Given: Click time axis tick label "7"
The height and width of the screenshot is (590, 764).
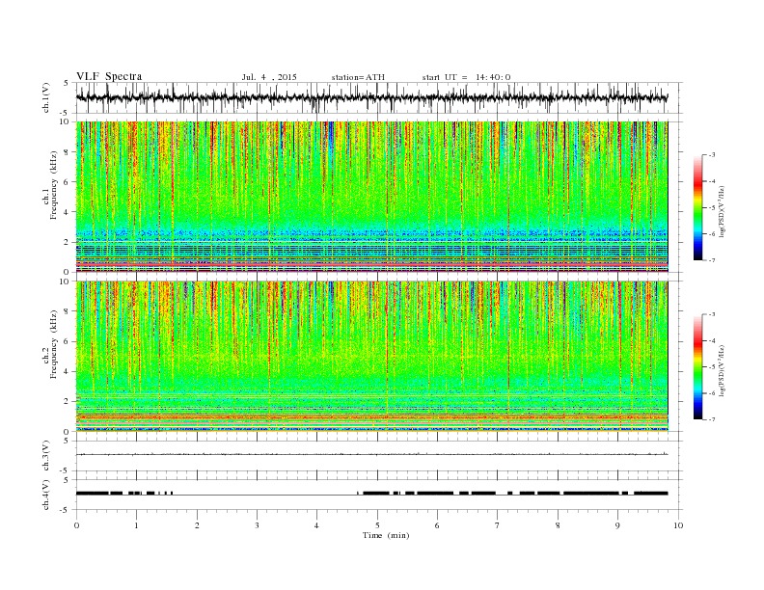Looking at the screenshot, I should (498, 525).
